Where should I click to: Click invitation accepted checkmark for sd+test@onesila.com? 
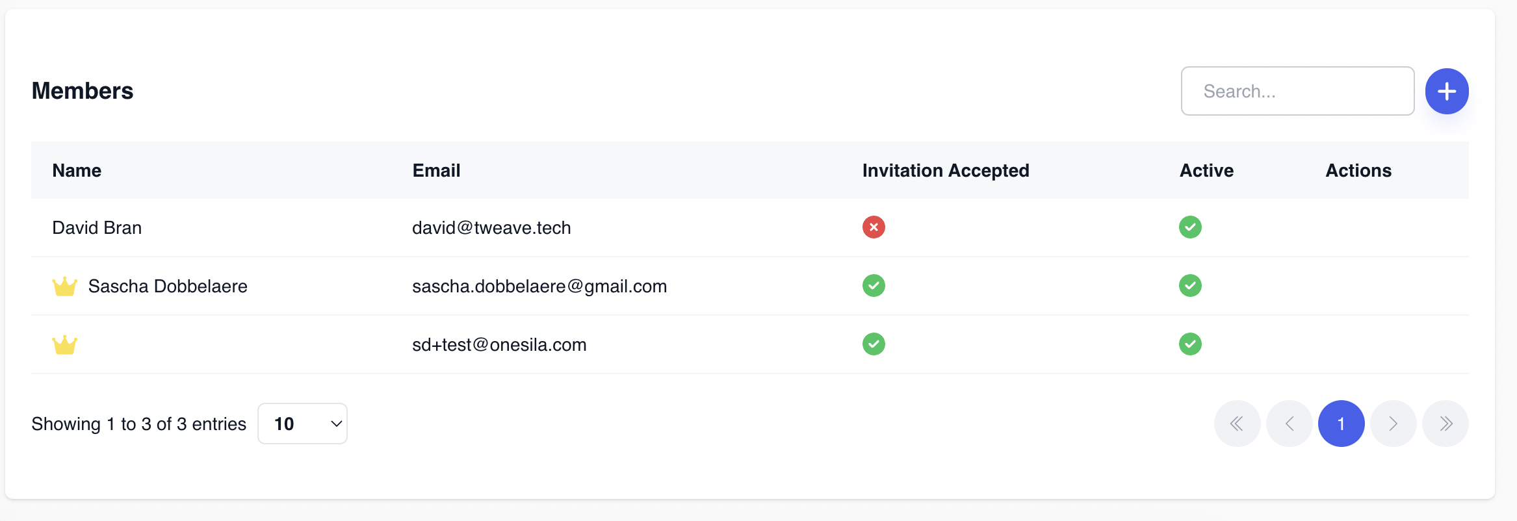[874, 344]
